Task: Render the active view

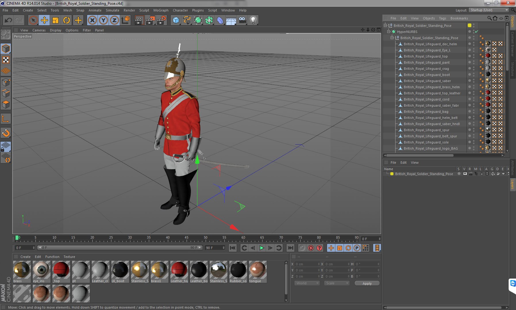Action: (139, 20)
